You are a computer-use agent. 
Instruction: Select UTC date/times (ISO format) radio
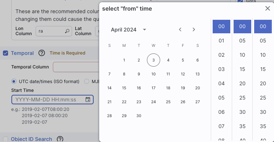point(14,82)
